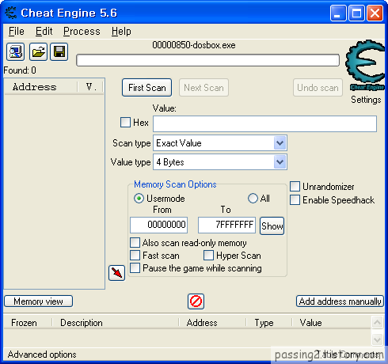Open the Edit menu
Viewport: 388px width, 364px height.
coord(44,32)
